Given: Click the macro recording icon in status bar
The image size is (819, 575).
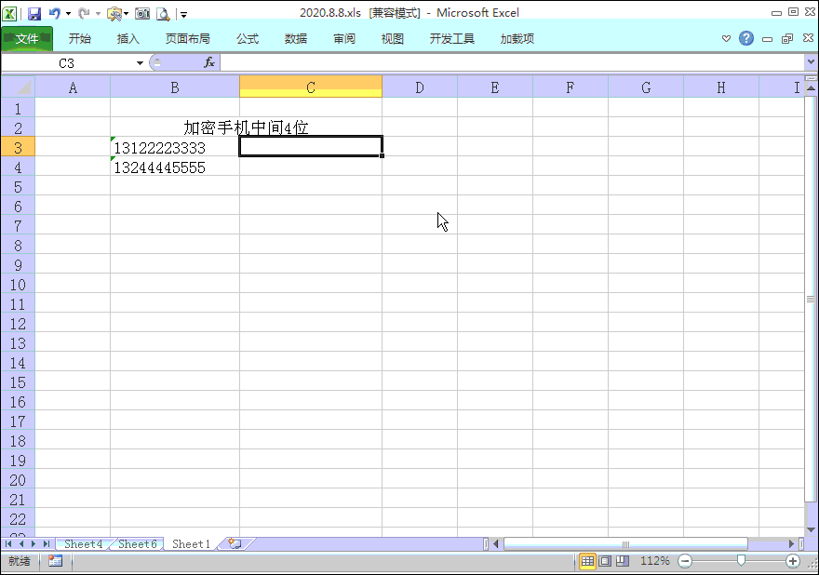Looking at the screenshot, I should coord(55,561).
